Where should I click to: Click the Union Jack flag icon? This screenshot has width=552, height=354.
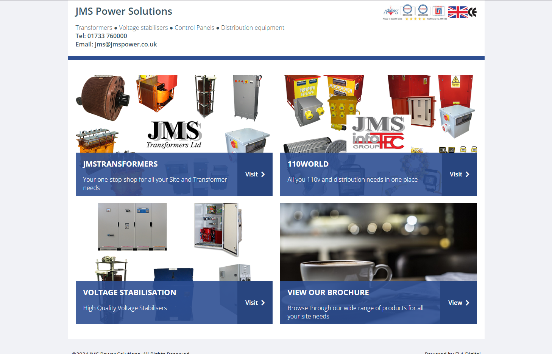coord(457,12)
